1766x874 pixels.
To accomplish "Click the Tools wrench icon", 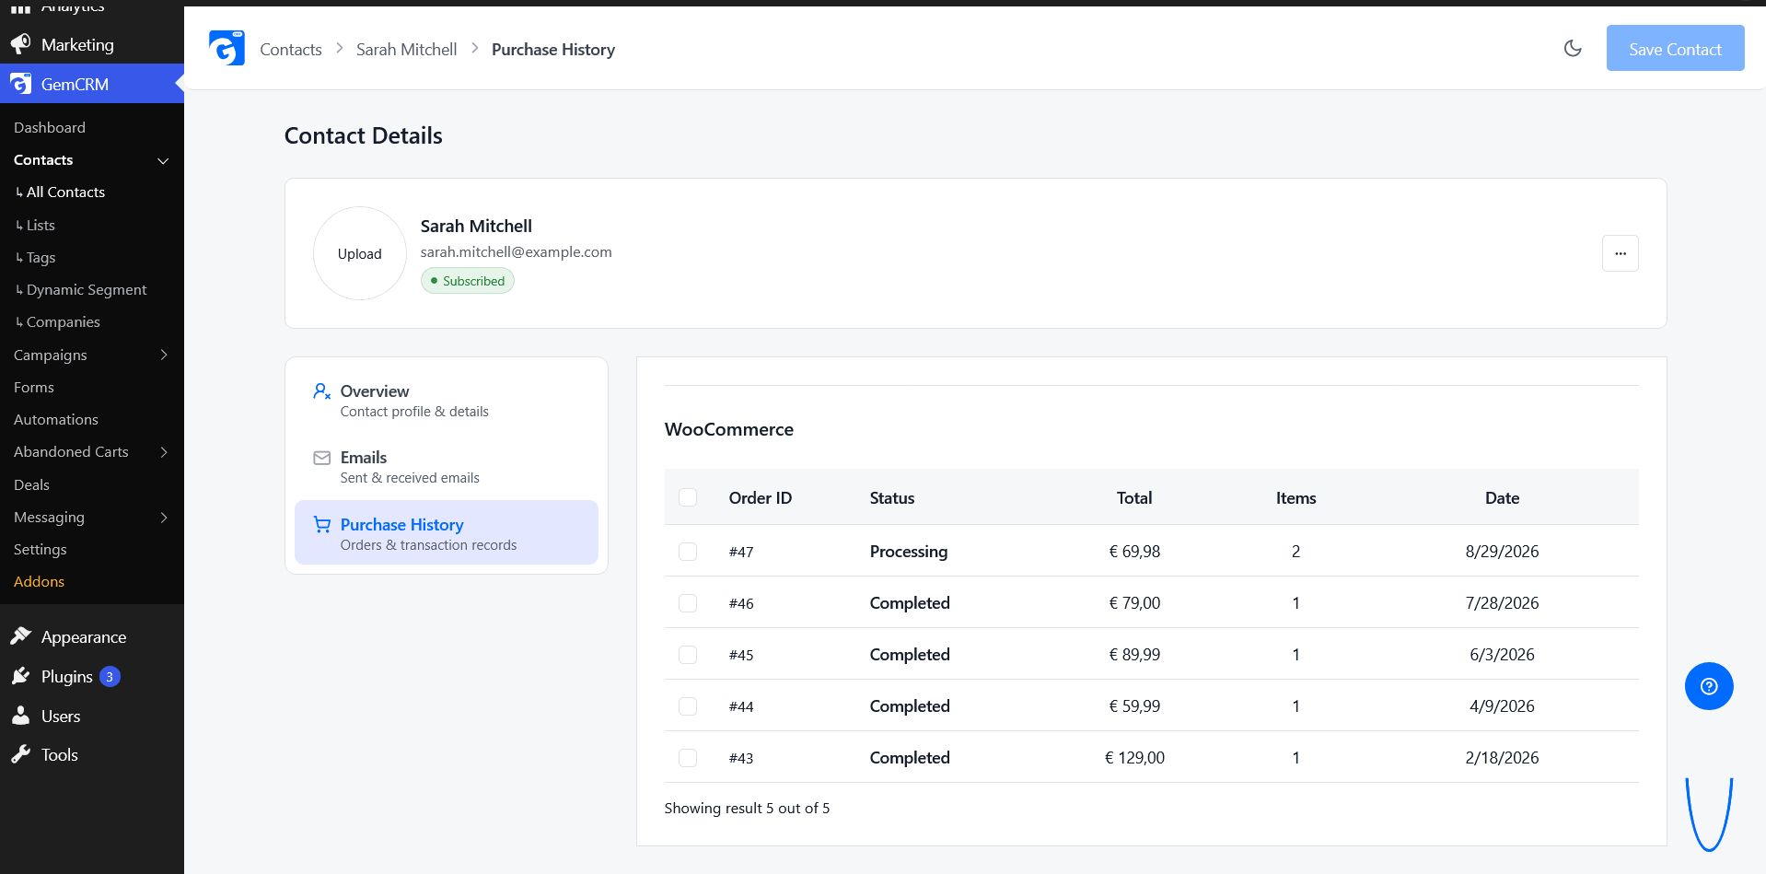I will (x=20, y=754).
